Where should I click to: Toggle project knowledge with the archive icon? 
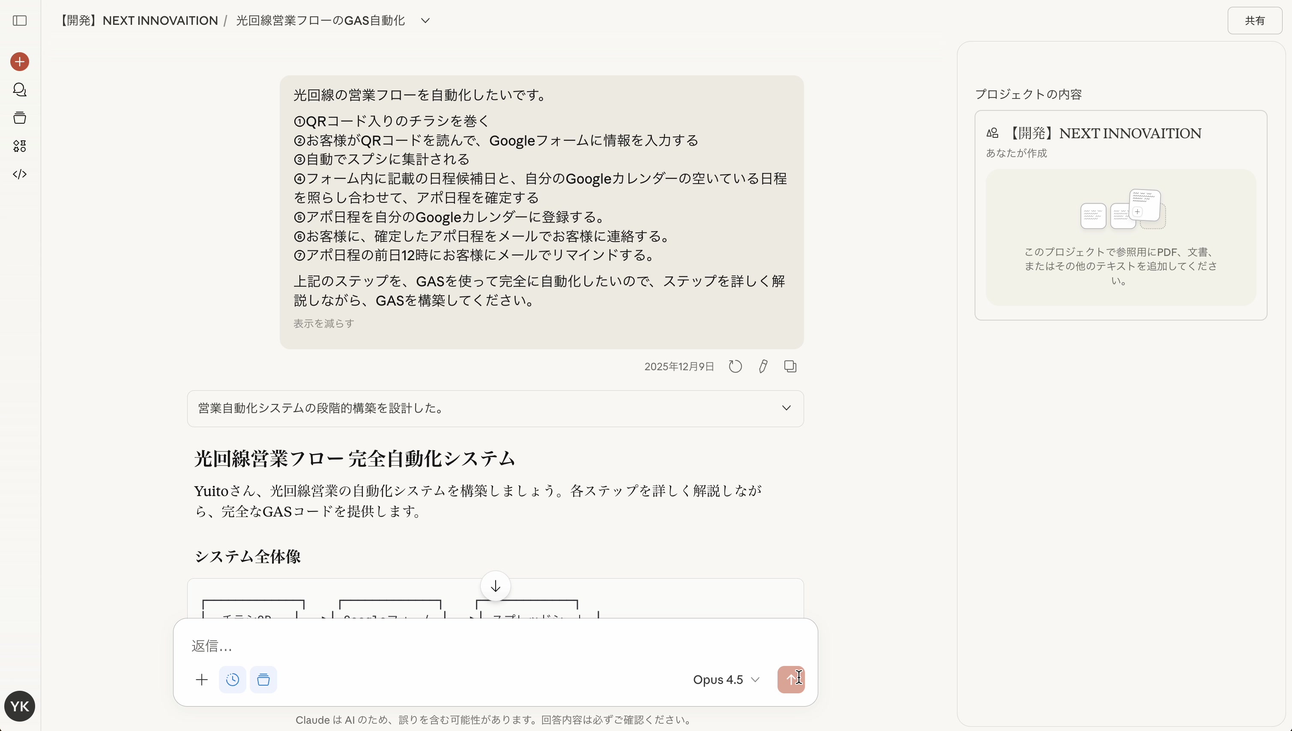[263, 680]
